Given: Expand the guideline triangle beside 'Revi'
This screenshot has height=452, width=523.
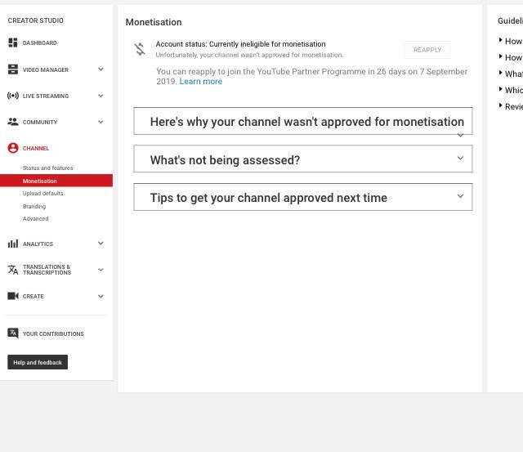Looking at the screenshot, I should click(x=500, y=105).
